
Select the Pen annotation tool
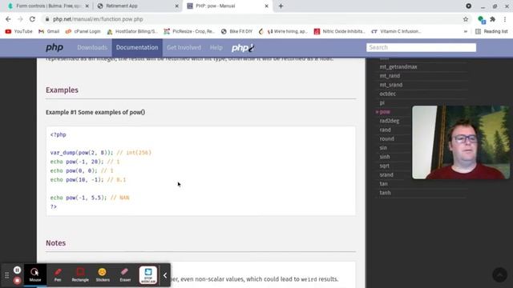coord(58,275)
